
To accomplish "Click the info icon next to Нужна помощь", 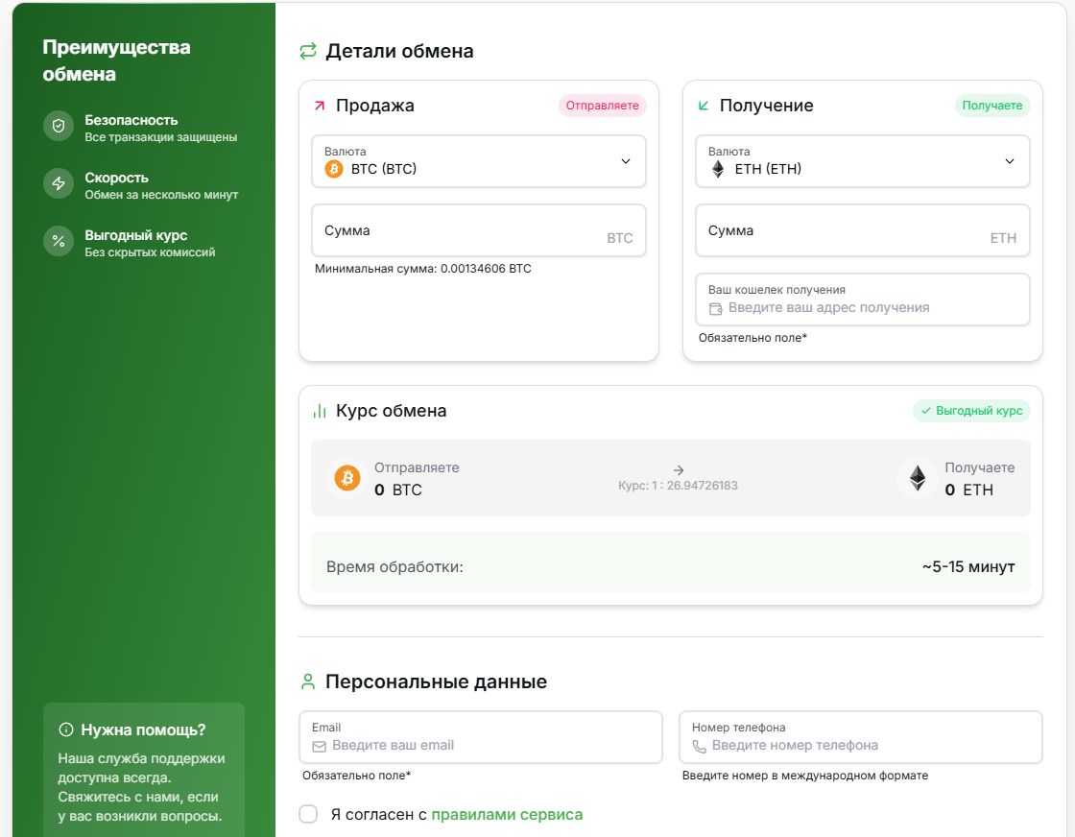I will (66, 729).
